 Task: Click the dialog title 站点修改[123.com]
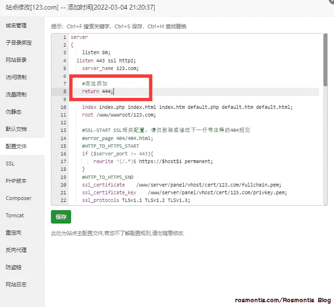coord(32,8)
